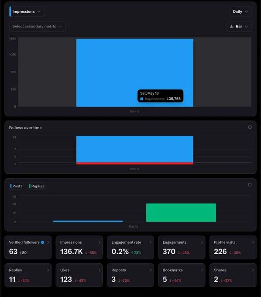This screenshot has height=297, width=261.
Task: Click the Sat, May 16 tooltip title
Action: point(149,93)
